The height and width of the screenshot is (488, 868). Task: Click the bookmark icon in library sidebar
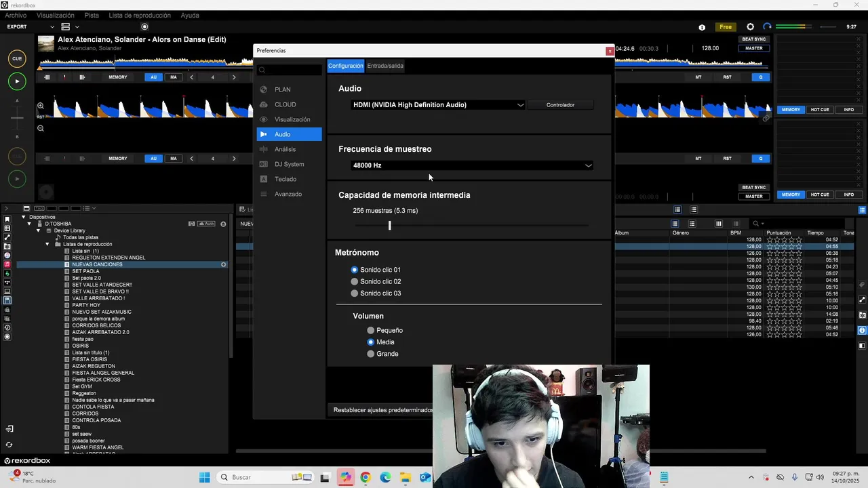coord(7,220)
